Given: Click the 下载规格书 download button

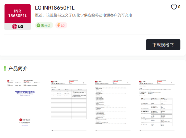Looking at the screenshot, I should 163,45.
